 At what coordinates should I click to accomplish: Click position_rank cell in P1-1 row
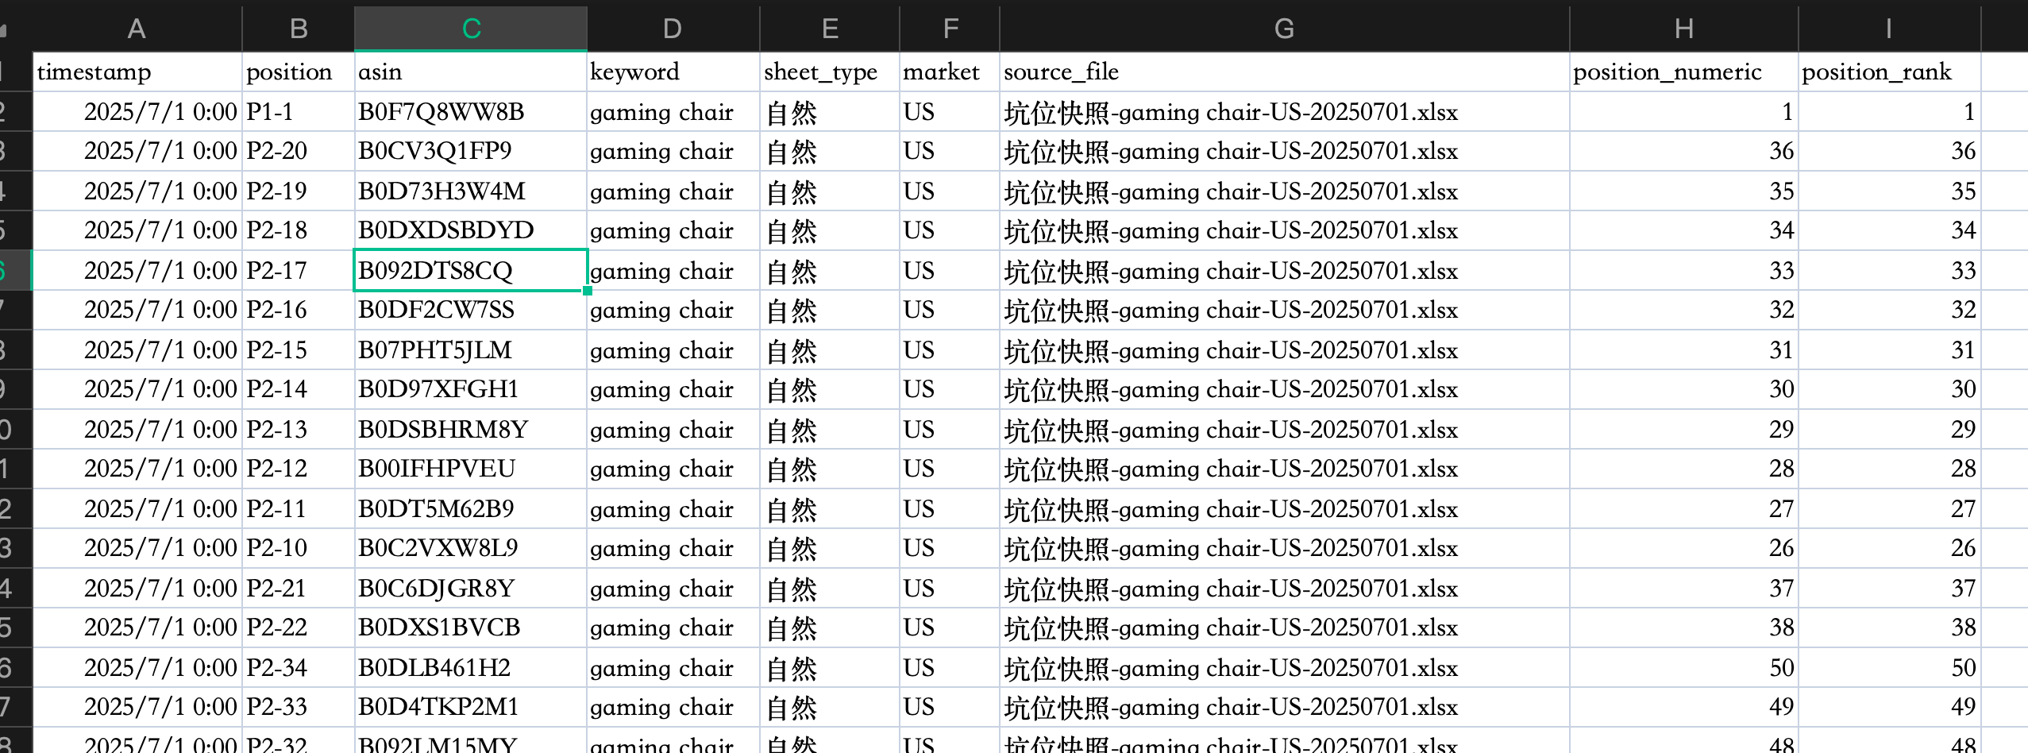[x=1889, y=111]
